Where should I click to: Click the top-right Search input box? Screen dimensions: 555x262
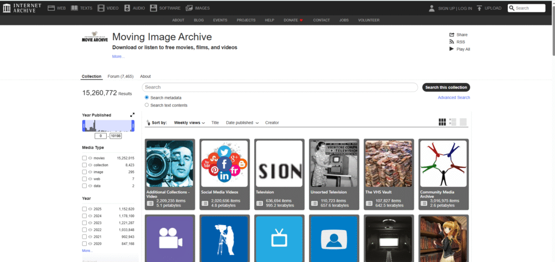tap(526, 8)
